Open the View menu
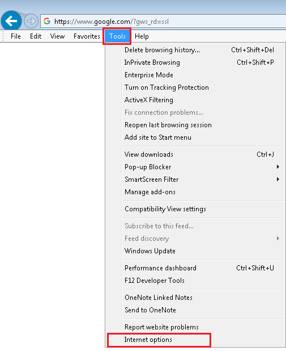This screenshot has height=351, width=286. coord(57,36)
